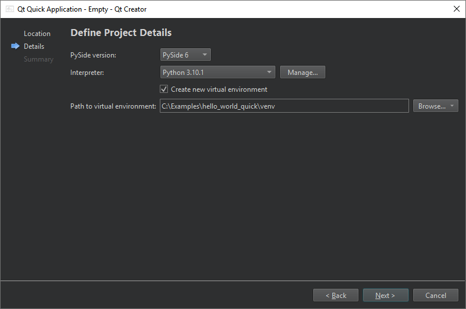Select the Details step in sidebar
Image resolution: width=466 pixels, height=309 pixels.
(34, 46)
